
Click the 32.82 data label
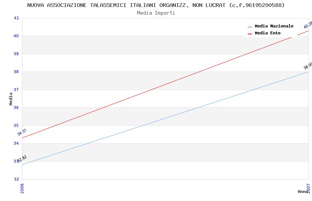coord(22,159)
